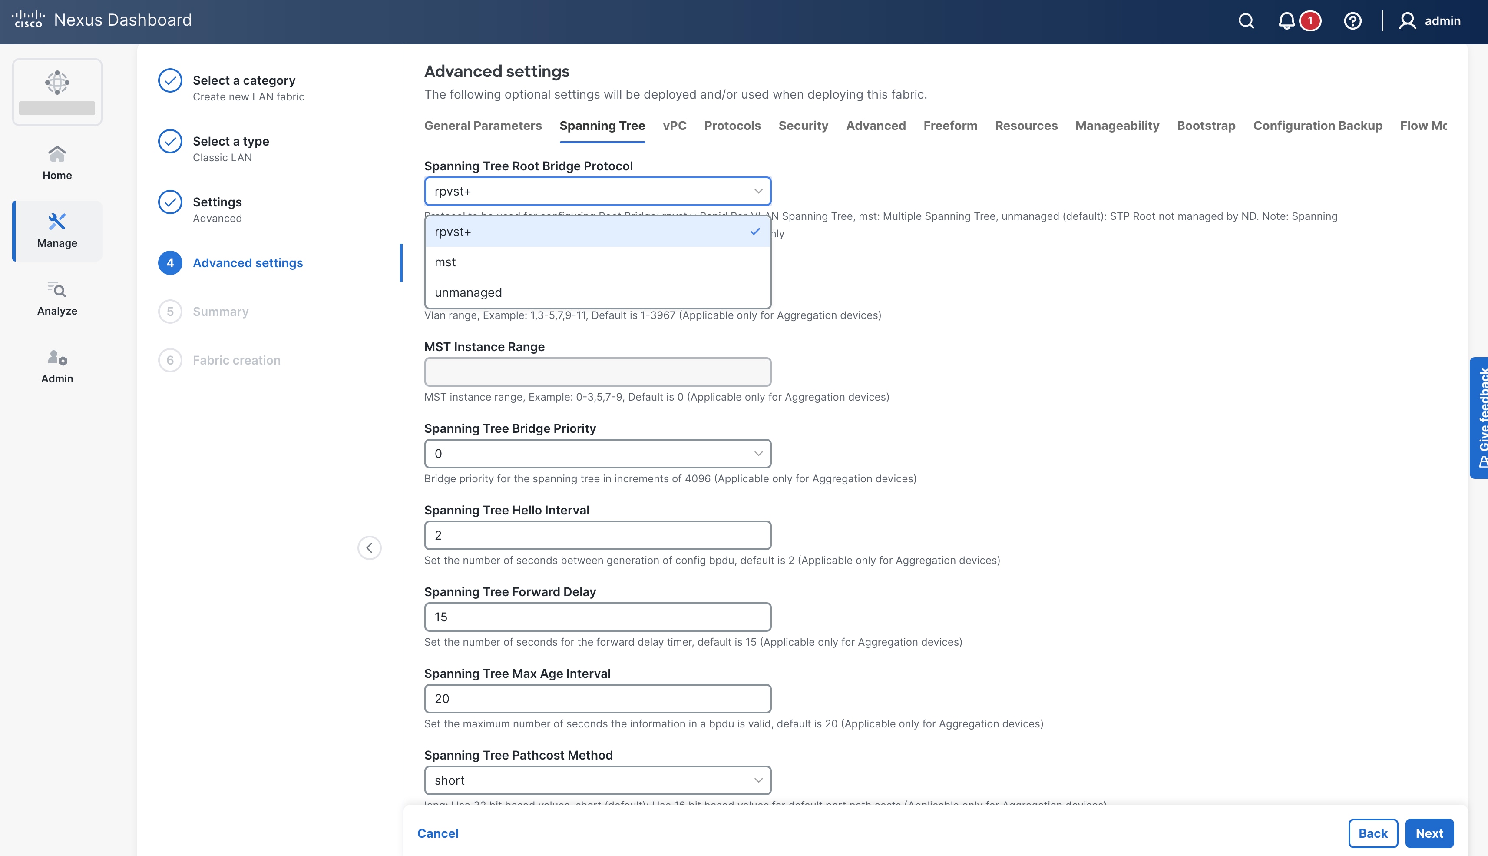Image resolution: width=1488 pixels, height=856 pixels.
Task: Select the Manage section icon
Action: coord(56,230)
